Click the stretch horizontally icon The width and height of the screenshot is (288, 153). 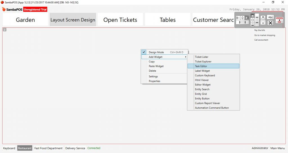[x=242, y=22]
